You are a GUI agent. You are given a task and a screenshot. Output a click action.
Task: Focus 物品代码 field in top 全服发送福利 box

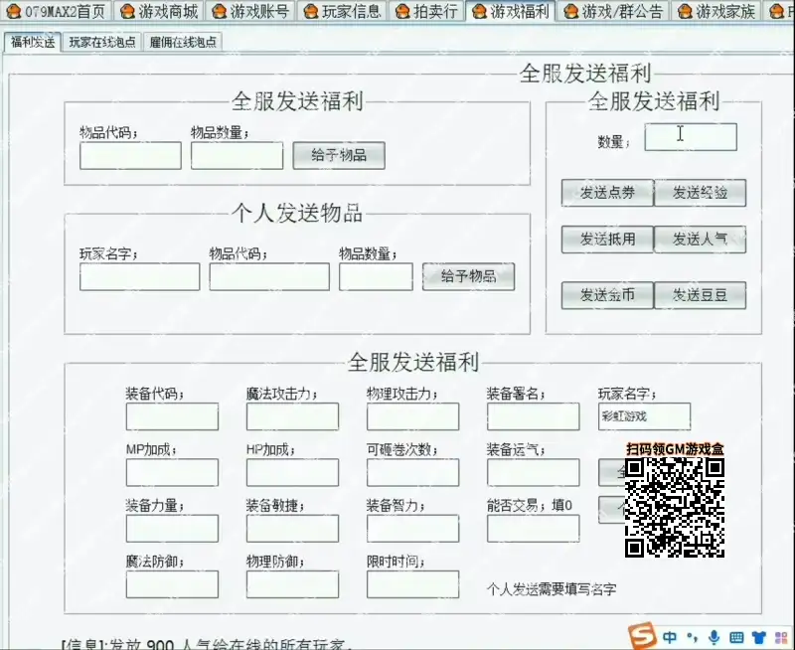[130, 156]
